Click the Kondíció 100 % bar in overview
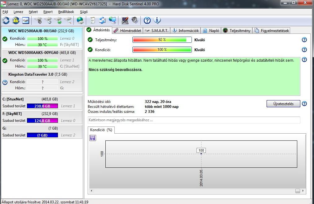 (x=162, y=49)
